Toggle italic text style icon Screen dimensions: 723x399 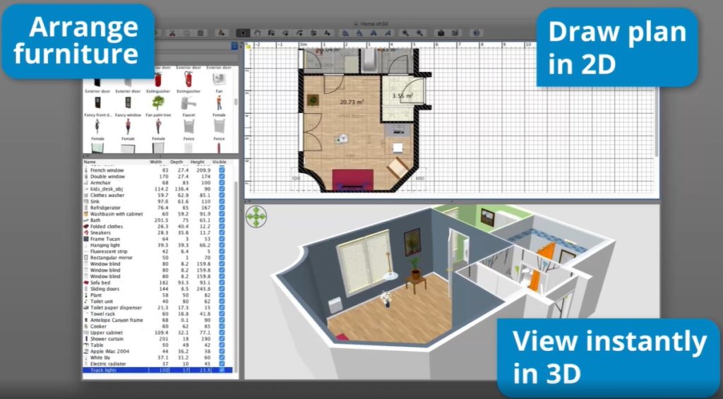tap(388, 33)
